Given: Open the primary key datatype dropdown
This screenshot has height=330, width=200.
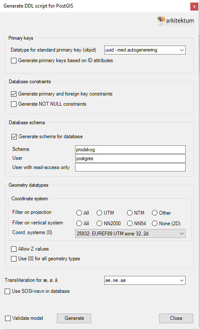Looking at the screenshot, I should (x=145, y=50).
